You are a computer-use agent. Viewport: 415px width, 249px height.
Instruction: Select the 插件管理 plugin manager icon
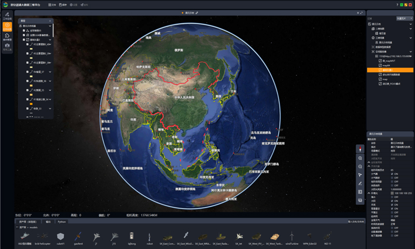(7, 37)
